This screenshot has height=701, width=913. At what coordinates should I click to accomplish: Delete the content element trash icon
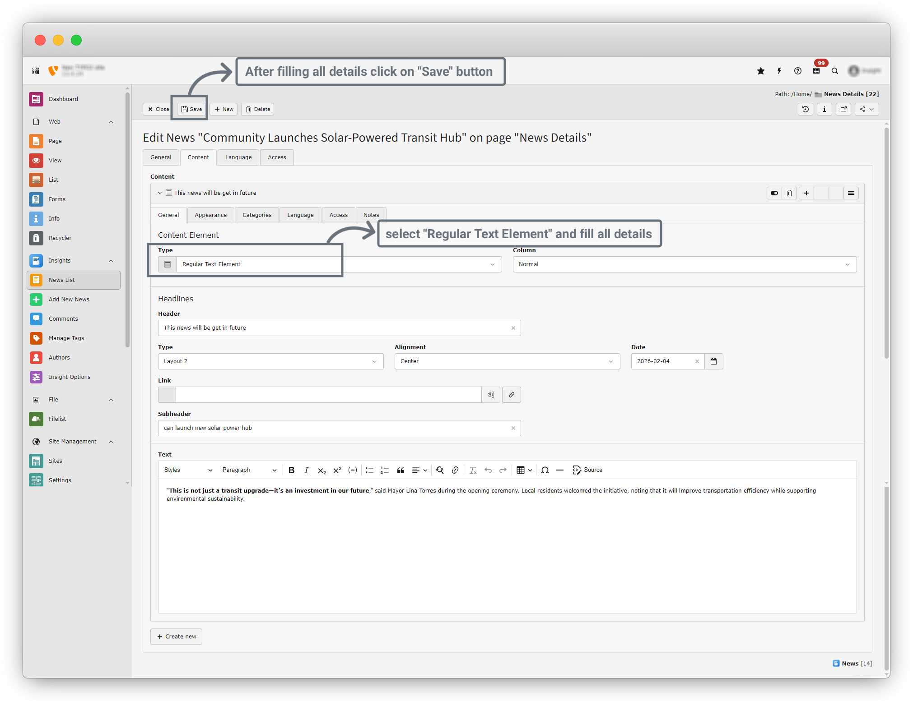click(x=789, y=193)
